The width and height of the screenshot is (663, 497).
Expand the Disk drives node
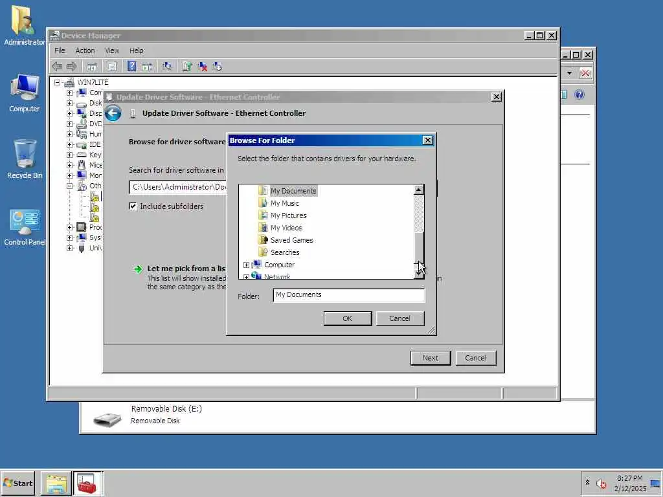pyautogui.click(x=69, y=103)
